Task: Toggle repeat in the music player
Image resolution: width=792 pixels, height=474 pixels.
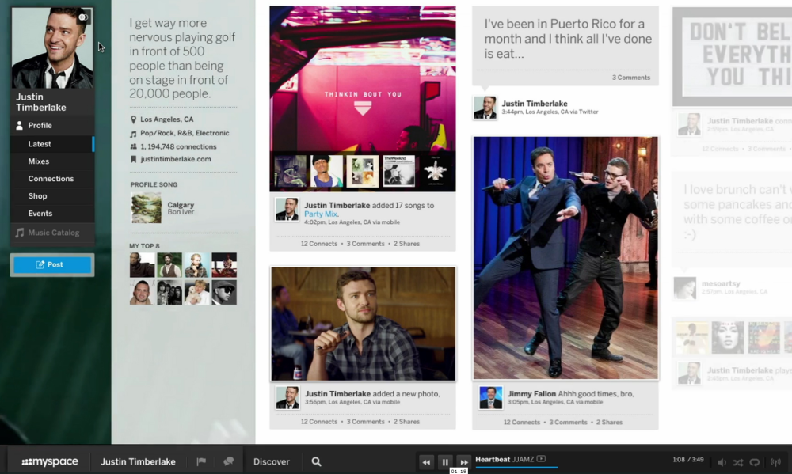Action: 755,462
